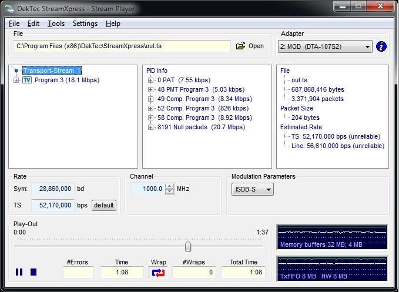
Task: Expand the 48 PMT Program 3 entry
Action: click(150, 89)
